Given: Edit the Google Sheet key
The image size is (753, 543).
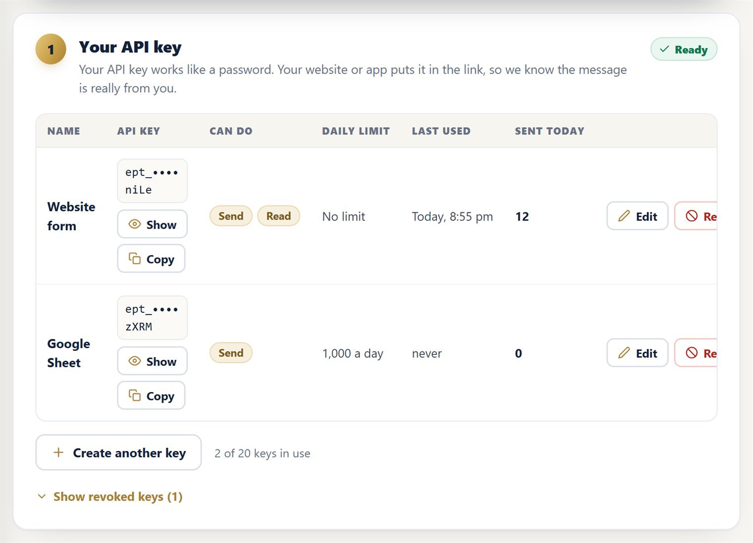Looking at the screenshot, I should 637,353.
